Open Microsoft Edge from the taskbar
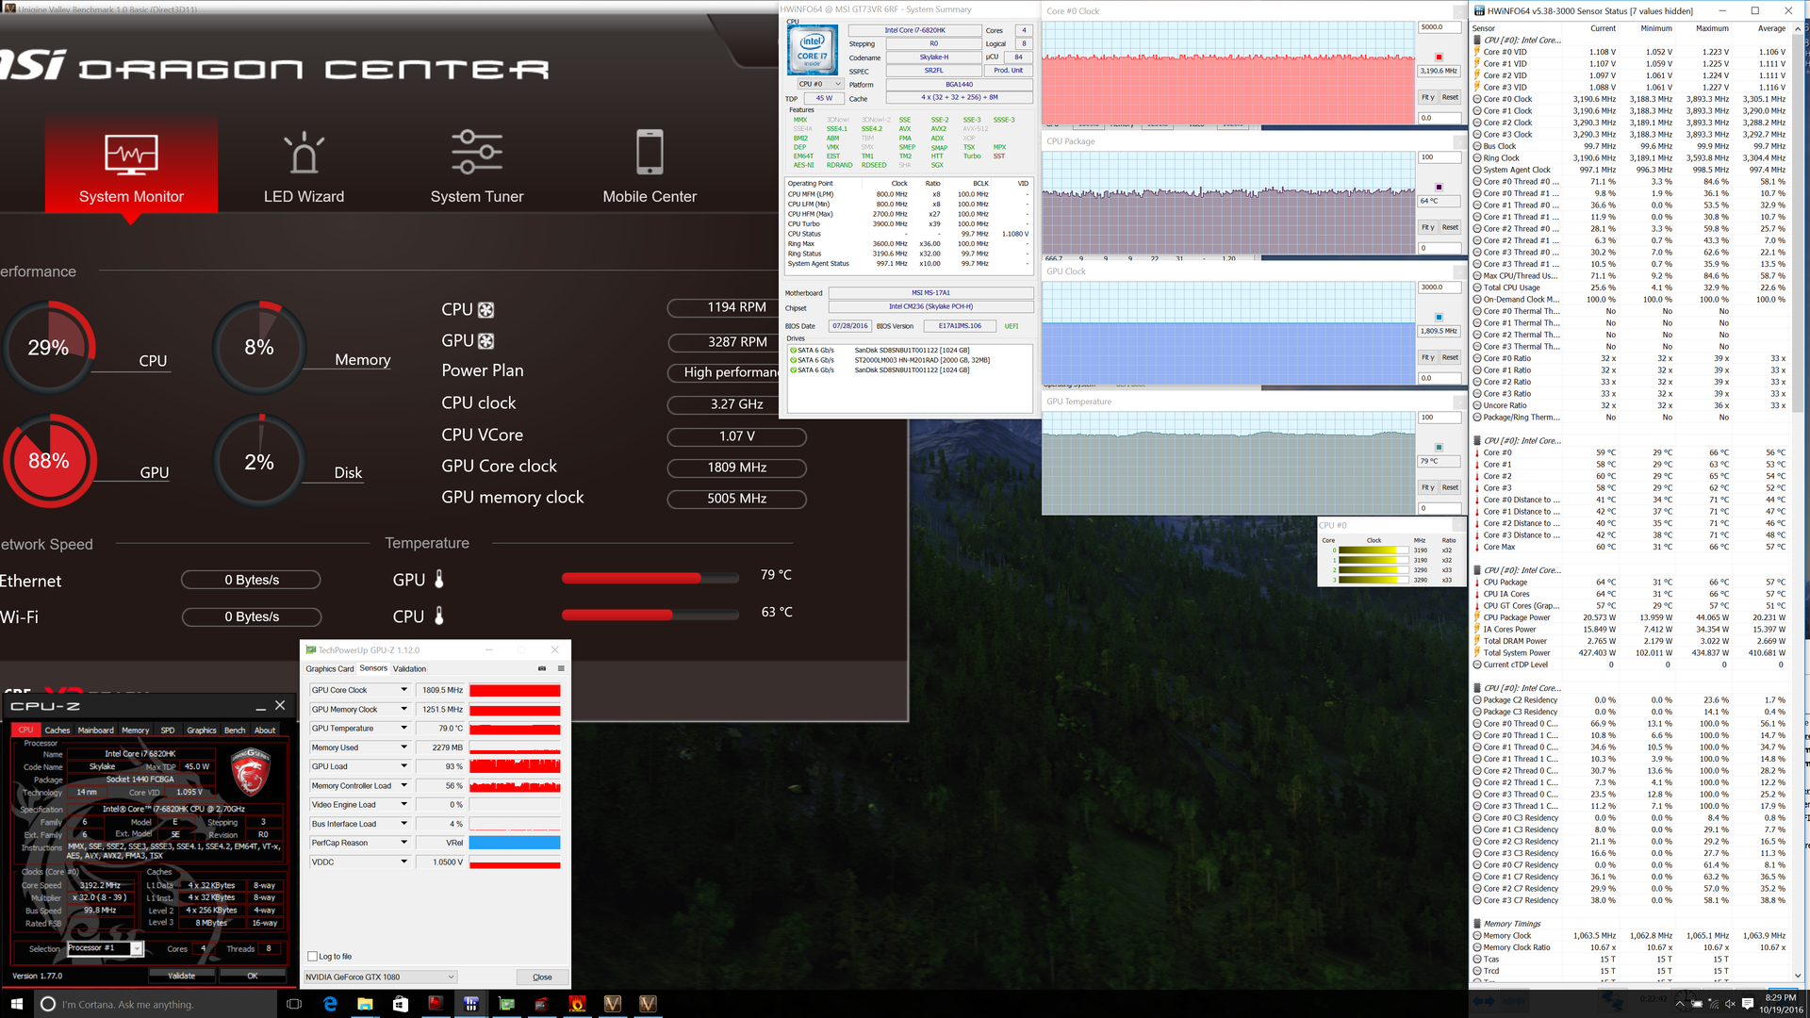Image resolution: width=1810 pixels, height=1018 pixels. (x=330, y=1004)
